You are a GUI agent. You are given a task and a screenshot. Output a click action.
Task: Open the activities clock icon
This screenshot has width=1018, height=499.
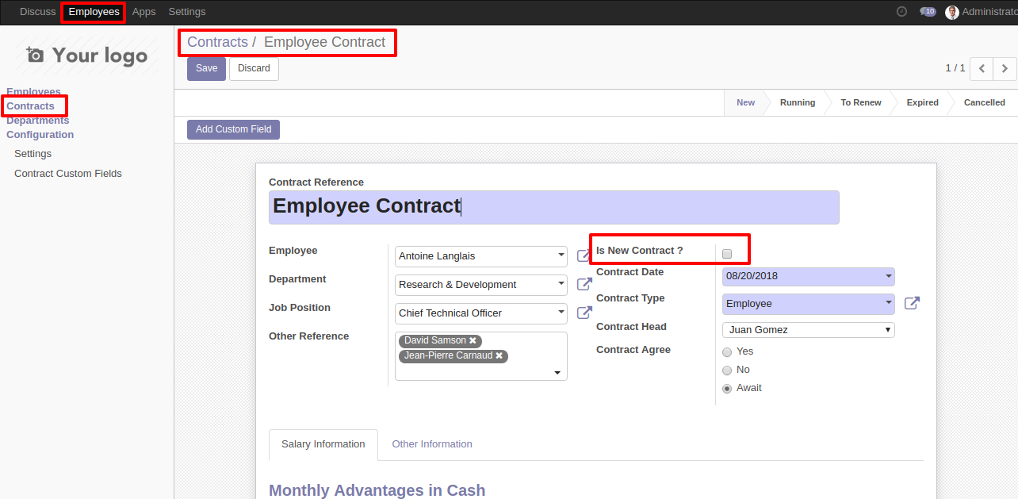pyautogui.click(x=901, y=11)
